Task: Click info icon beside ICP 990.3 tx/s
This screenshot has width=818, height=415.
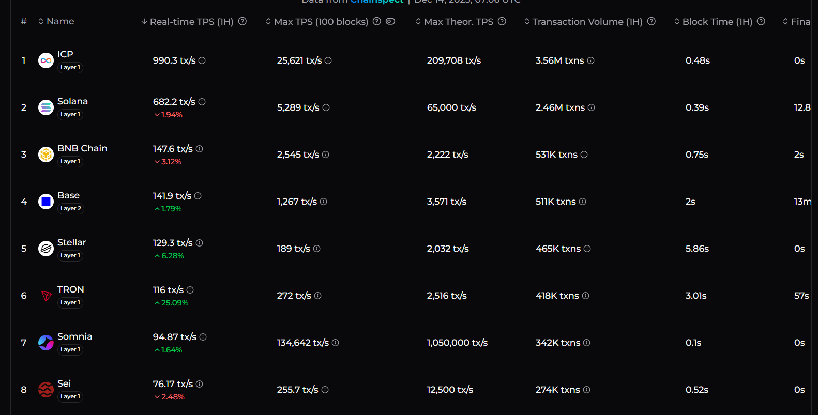Action: (202, 60)
